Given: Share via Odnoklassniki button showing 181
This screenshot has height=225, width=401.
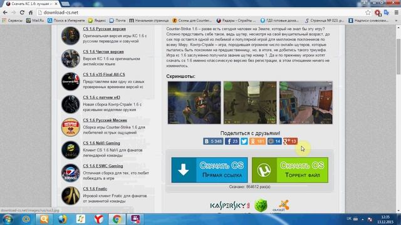Looking at the screenshot, I should pyautogui.click(x=258, y=141).
